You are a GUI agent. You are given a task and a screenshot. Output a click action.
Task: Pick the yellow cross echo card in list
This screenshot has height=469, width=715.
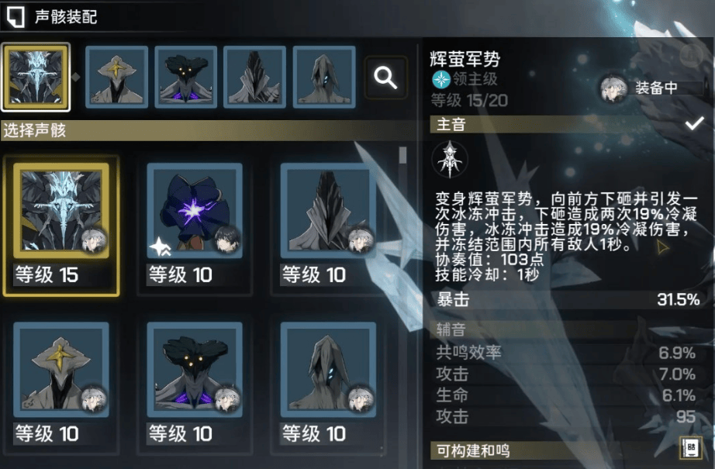tap(61, 385)
